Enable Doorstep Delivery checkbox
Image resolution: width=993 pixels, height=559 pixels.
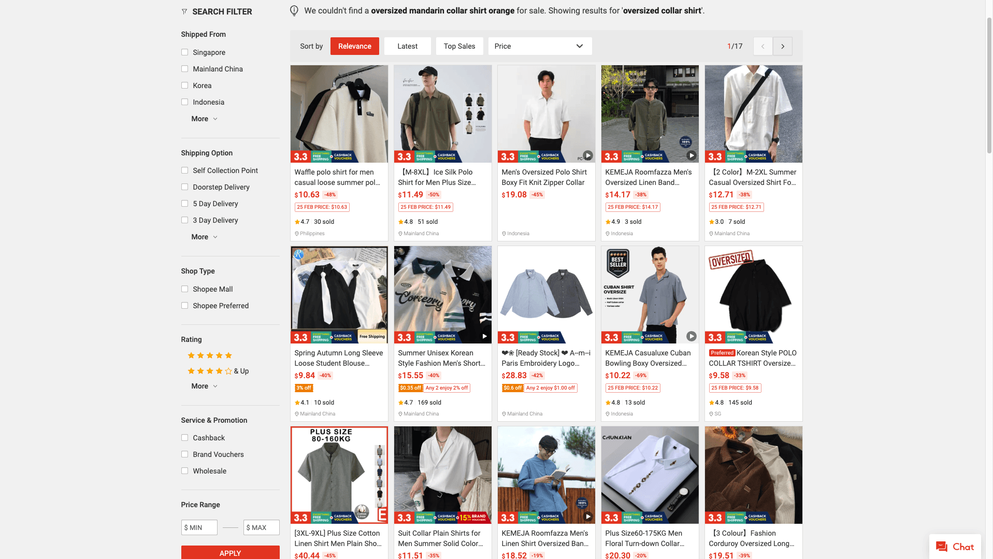point(184,187)
